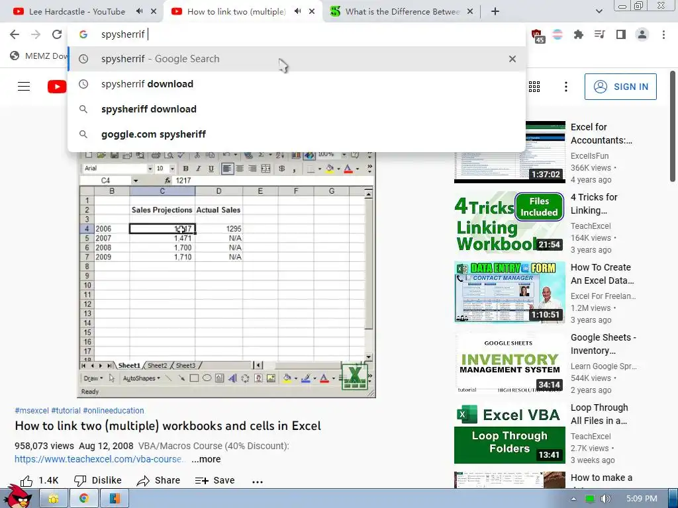678x508 pixels.
Task: Switch to Lee Hardcastle - YouTube tab
Action: click(x=77, y=12)
